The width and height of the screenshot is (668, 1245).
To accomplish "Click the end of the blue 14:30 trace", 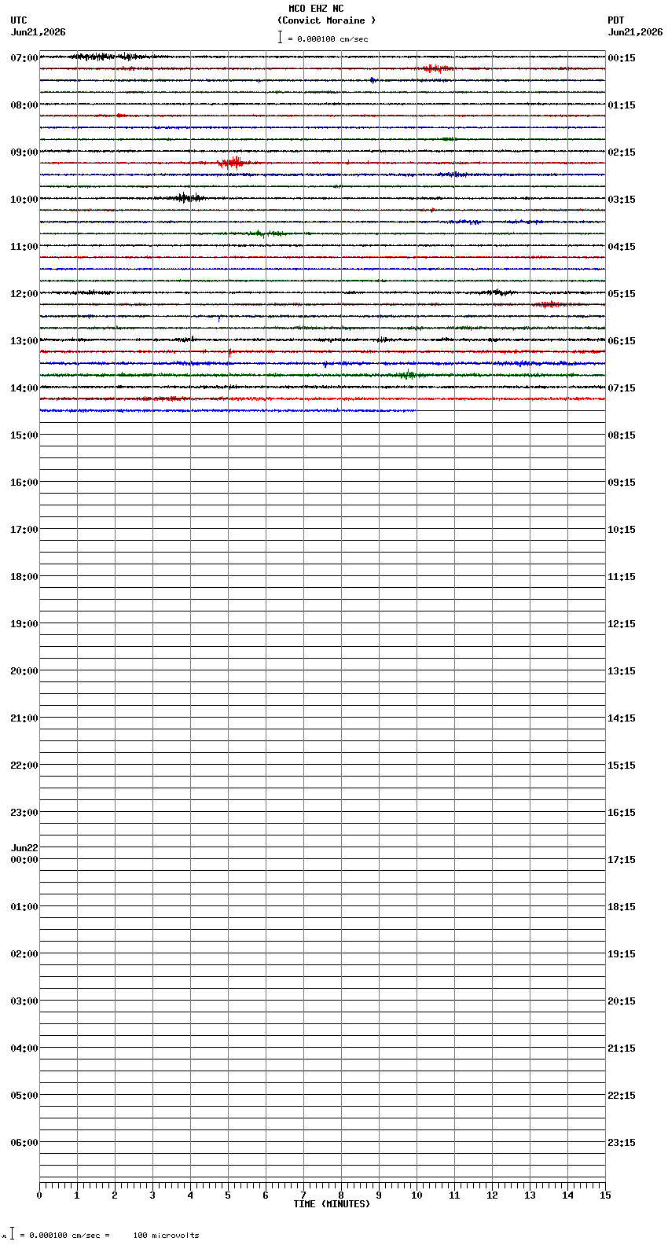I will coord(414,410).
